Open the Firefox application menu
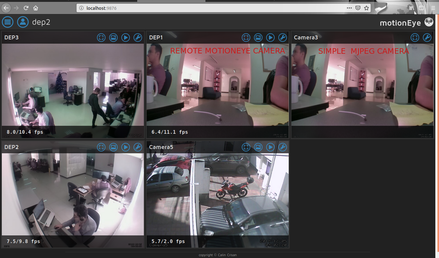 tap(433, 8)
